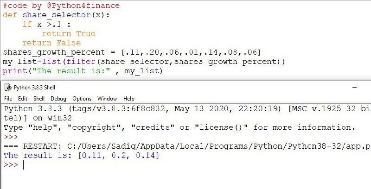Image resolution: width=371 pixels, height=189 pixels.
Task: Click the print statement in the editor
Action: pyautogui.click(x=83, y=71)
